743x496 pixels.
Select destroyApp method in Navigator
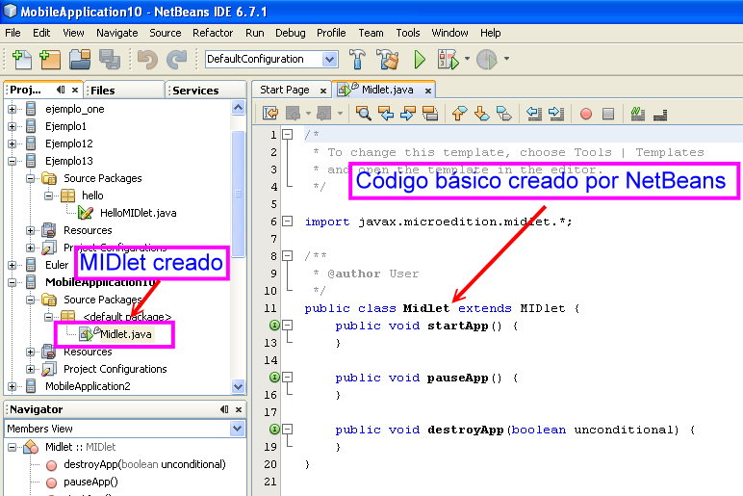pyautogui.click(x=144, y=464)
